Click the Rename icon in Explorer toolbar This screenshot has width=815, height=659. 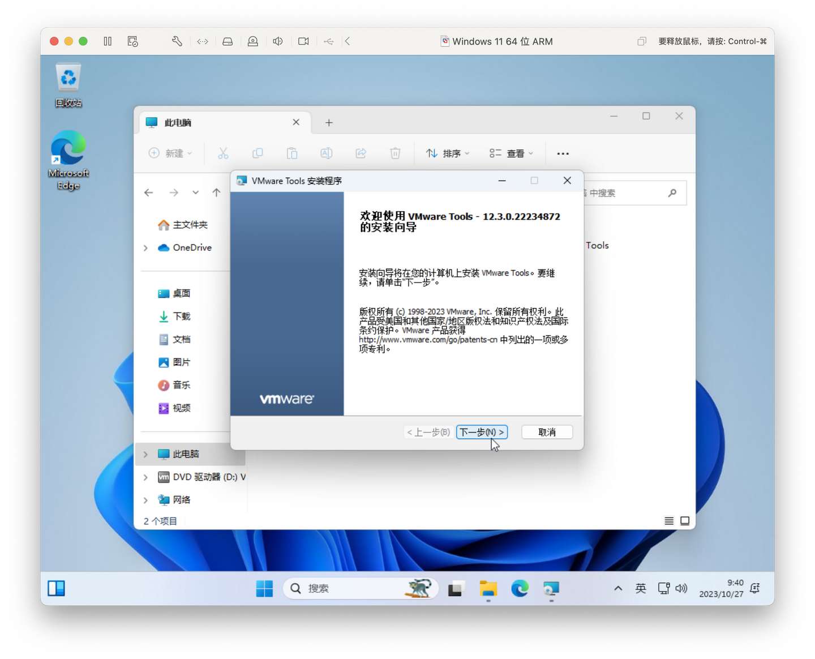326,153
